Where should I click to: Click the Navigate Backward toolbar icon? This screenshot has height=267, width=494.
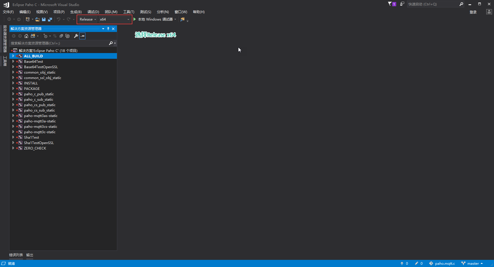coord(9,19)
